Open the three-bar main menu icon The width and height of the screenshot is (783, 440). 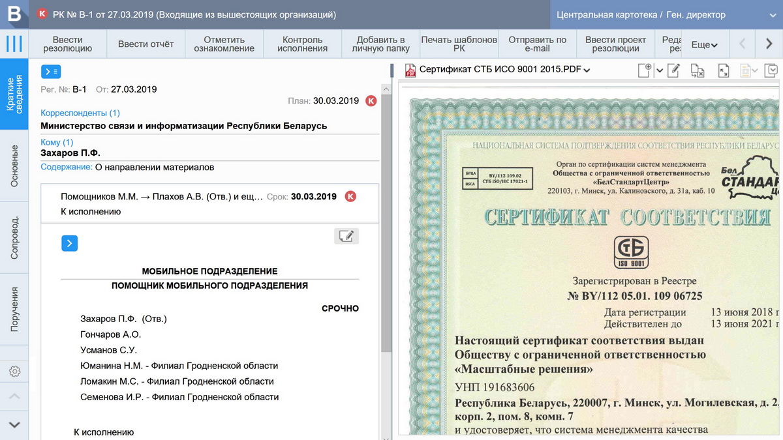[14, 44]
